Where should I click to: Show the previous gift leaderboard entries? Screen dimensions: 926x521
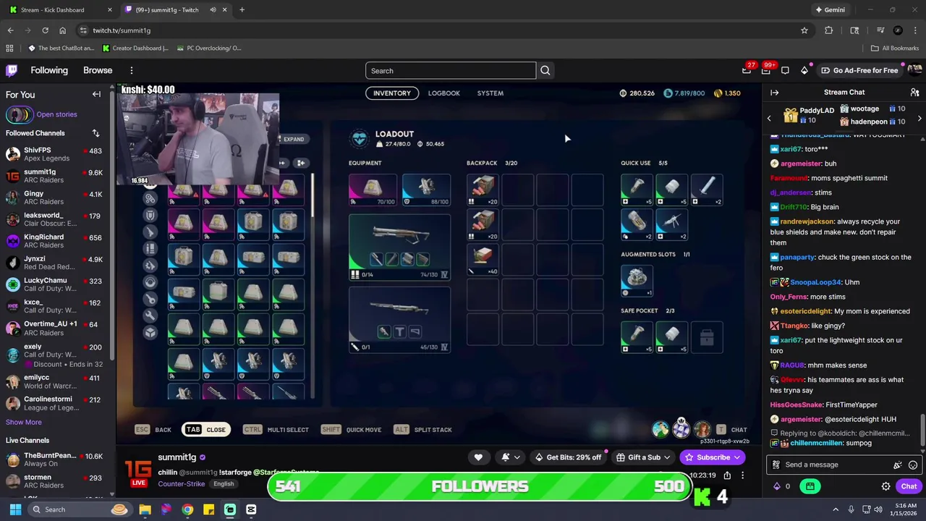pos(769,118)
